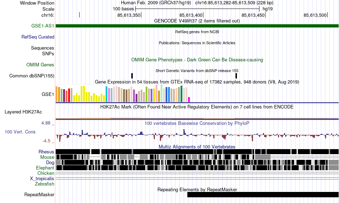This screenshot has width=339, height=203.
Task: Click Gene Expression in 54 tissues title
Action: (x=197, y=82)
